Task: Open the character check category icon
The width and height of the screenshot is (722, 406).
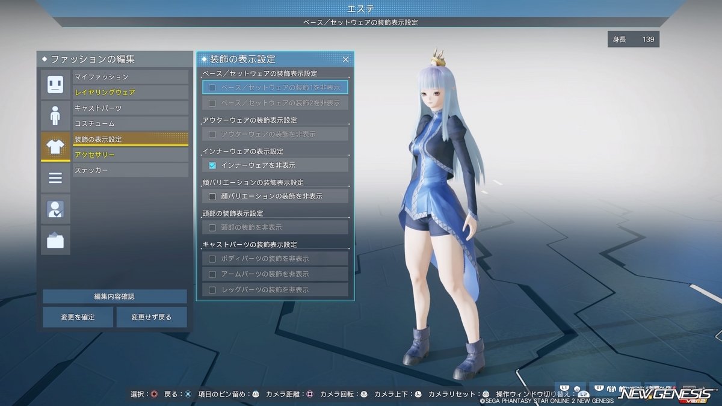Action: [x=55, y=209]
